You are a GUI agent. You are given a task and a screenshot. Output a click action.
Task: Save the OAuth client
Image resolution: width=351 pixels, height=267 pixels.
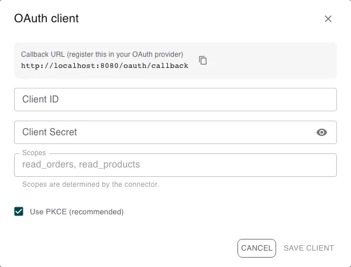tap(309, 248)
